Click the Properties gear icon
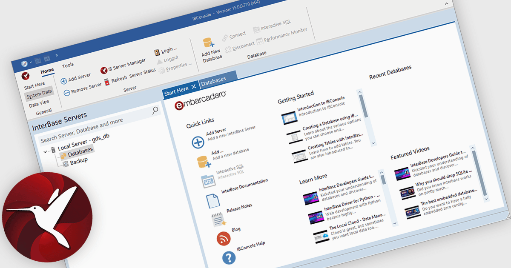This screenshot has height=268, width=511. tap(162, 70)
